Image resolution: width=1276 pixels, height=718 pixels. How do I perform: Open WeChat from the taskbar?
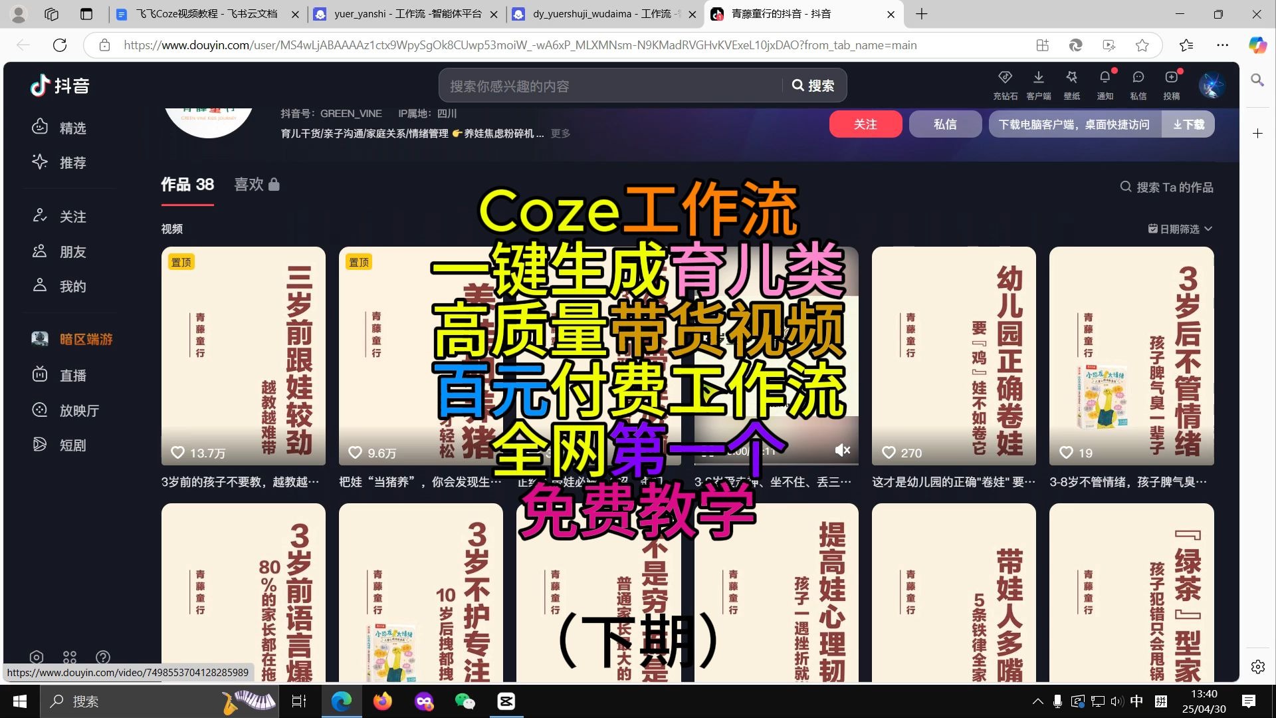(465, 701)
